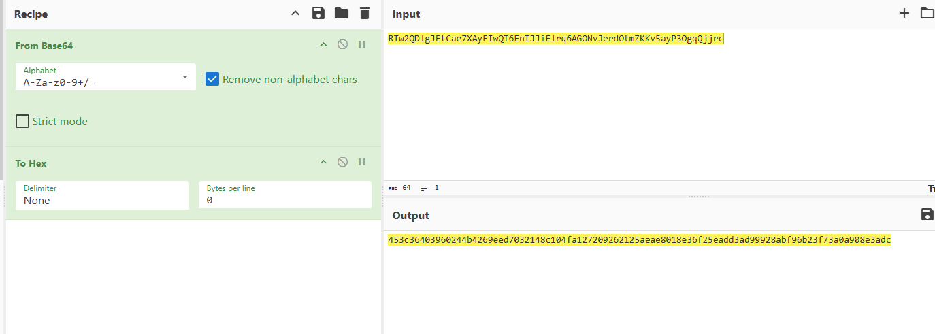Screen dimensions: 935x334
Task: Toggle Remove non-alphabet chars checkbox
Action: click(x=212, y=80)
